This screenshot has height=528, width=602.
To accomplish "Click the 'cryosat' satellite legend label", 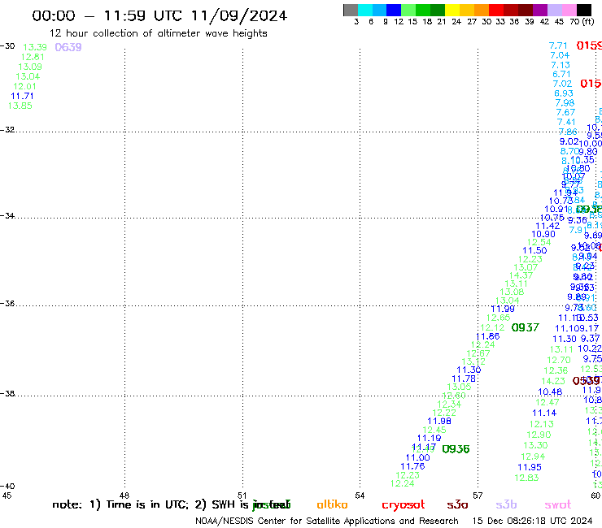I will point(404,505).
